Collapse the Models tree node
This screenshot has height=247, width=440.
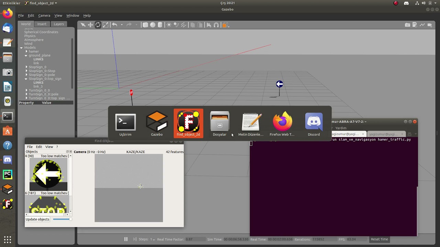21,48
